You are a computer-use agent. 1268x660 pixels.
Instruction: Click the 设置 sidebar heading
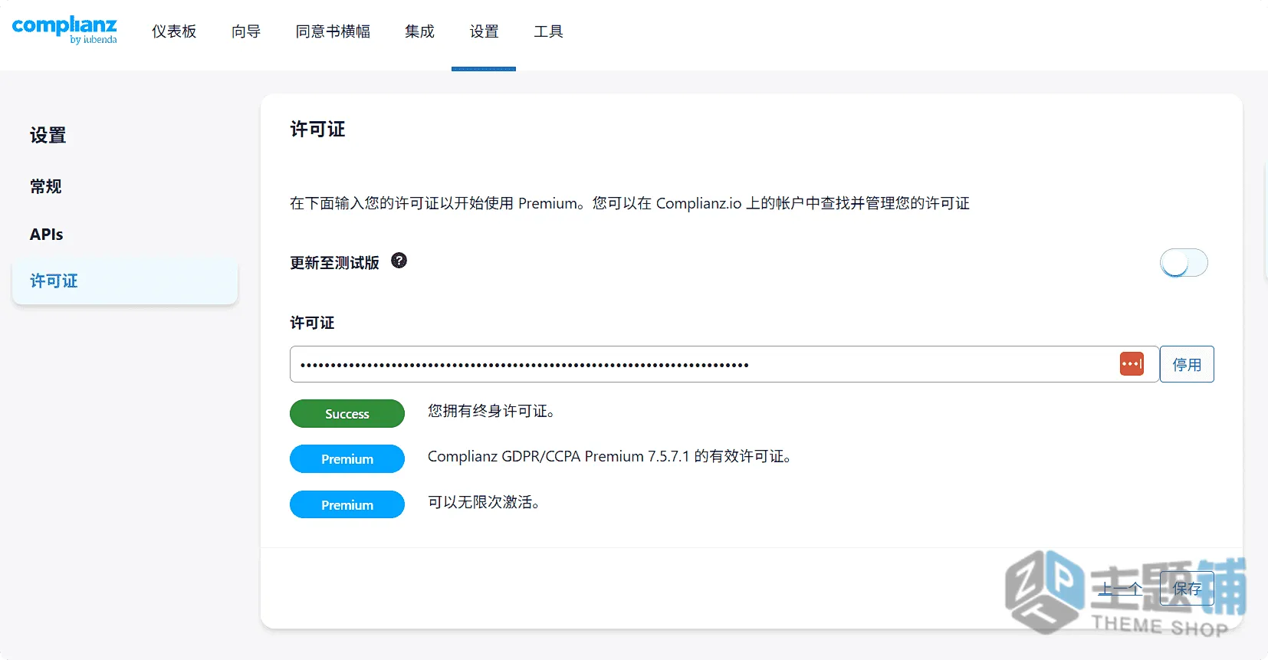[x=48, y=136]
